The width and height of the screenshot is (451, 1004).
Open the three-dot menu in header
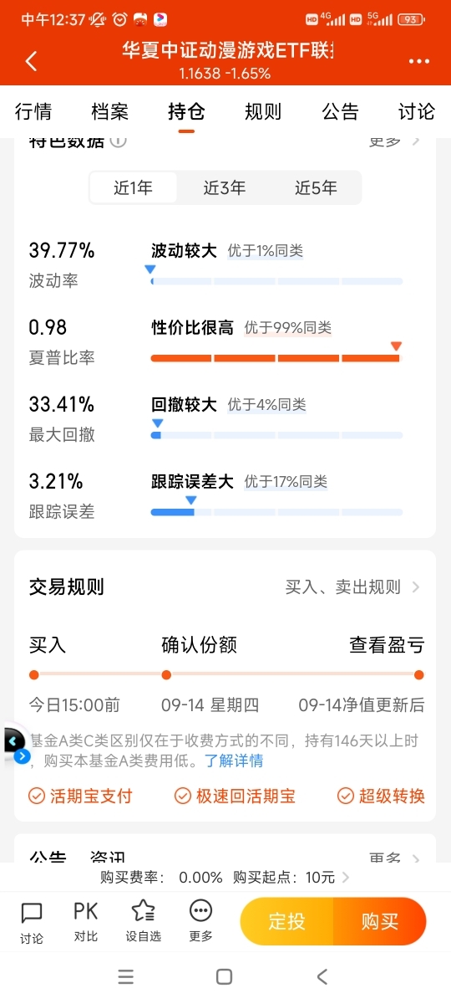coord(418,62)
